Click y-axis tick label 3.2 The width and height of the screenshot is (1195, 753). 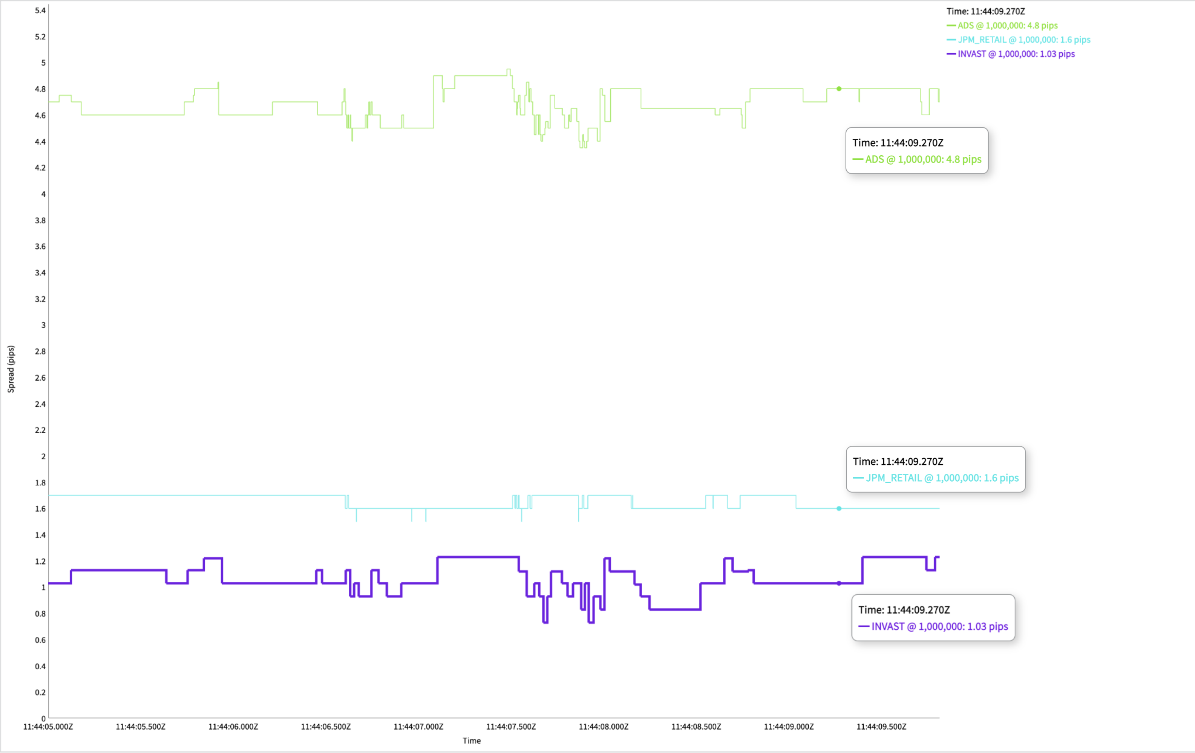point(40,299)
